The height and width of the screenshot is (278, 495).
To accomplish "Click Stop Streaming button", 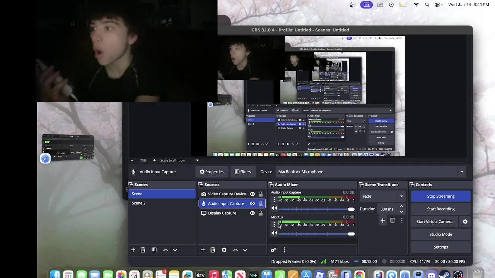I will pos(441,196).
